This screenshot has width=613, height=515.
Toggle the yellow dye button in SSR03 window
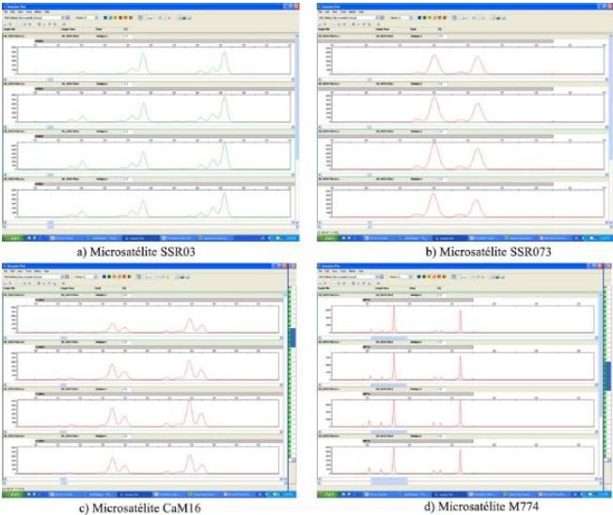(x=116, y=18)
